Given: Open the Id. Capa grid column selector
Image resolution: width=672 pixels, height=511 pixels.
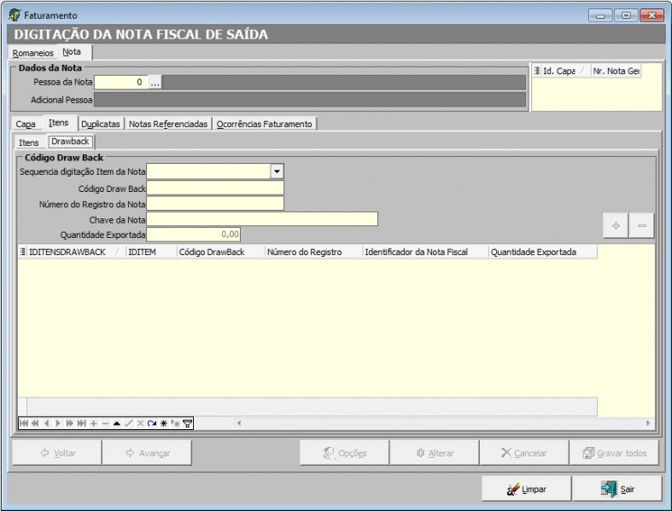Looking at the screenshot, I should pos(537,71).
